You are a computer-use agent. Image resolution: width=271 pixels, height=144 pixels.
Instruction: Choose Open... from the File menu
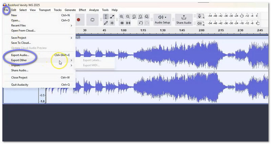[x=40, y=20]
